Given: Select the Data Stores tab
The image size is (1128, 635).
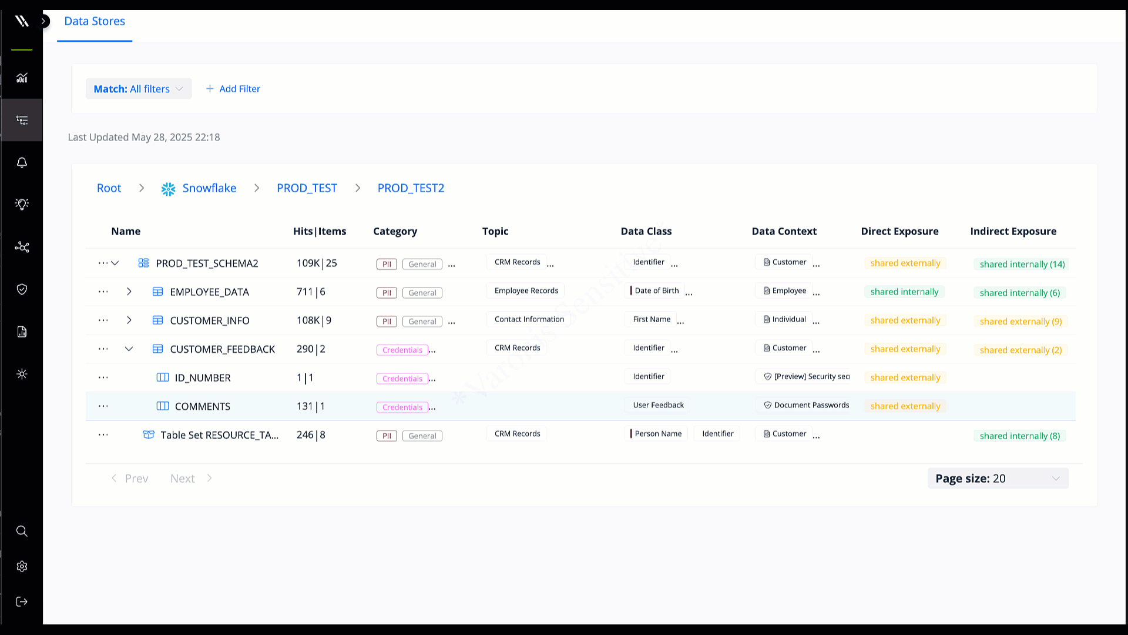Looking at the screenshot, I should click(x=95, y=21).
